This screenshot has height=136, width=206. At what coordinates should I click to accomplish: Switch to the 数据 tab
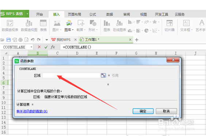click(110, 14)
